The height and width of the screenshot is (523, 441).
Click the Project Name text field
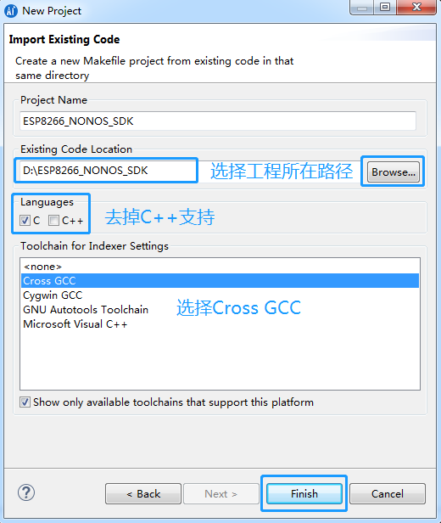218,121
